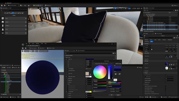Open the Help menu in material editor
179x101 pixels.
pos(45,43)
